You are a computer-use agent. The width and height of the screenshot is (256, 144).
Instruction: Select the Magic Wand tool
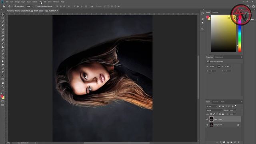[3, 25]
